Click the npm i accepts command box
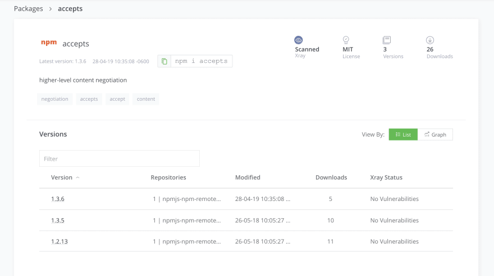The width and height of the screenshot is (494, 276). 201,61
